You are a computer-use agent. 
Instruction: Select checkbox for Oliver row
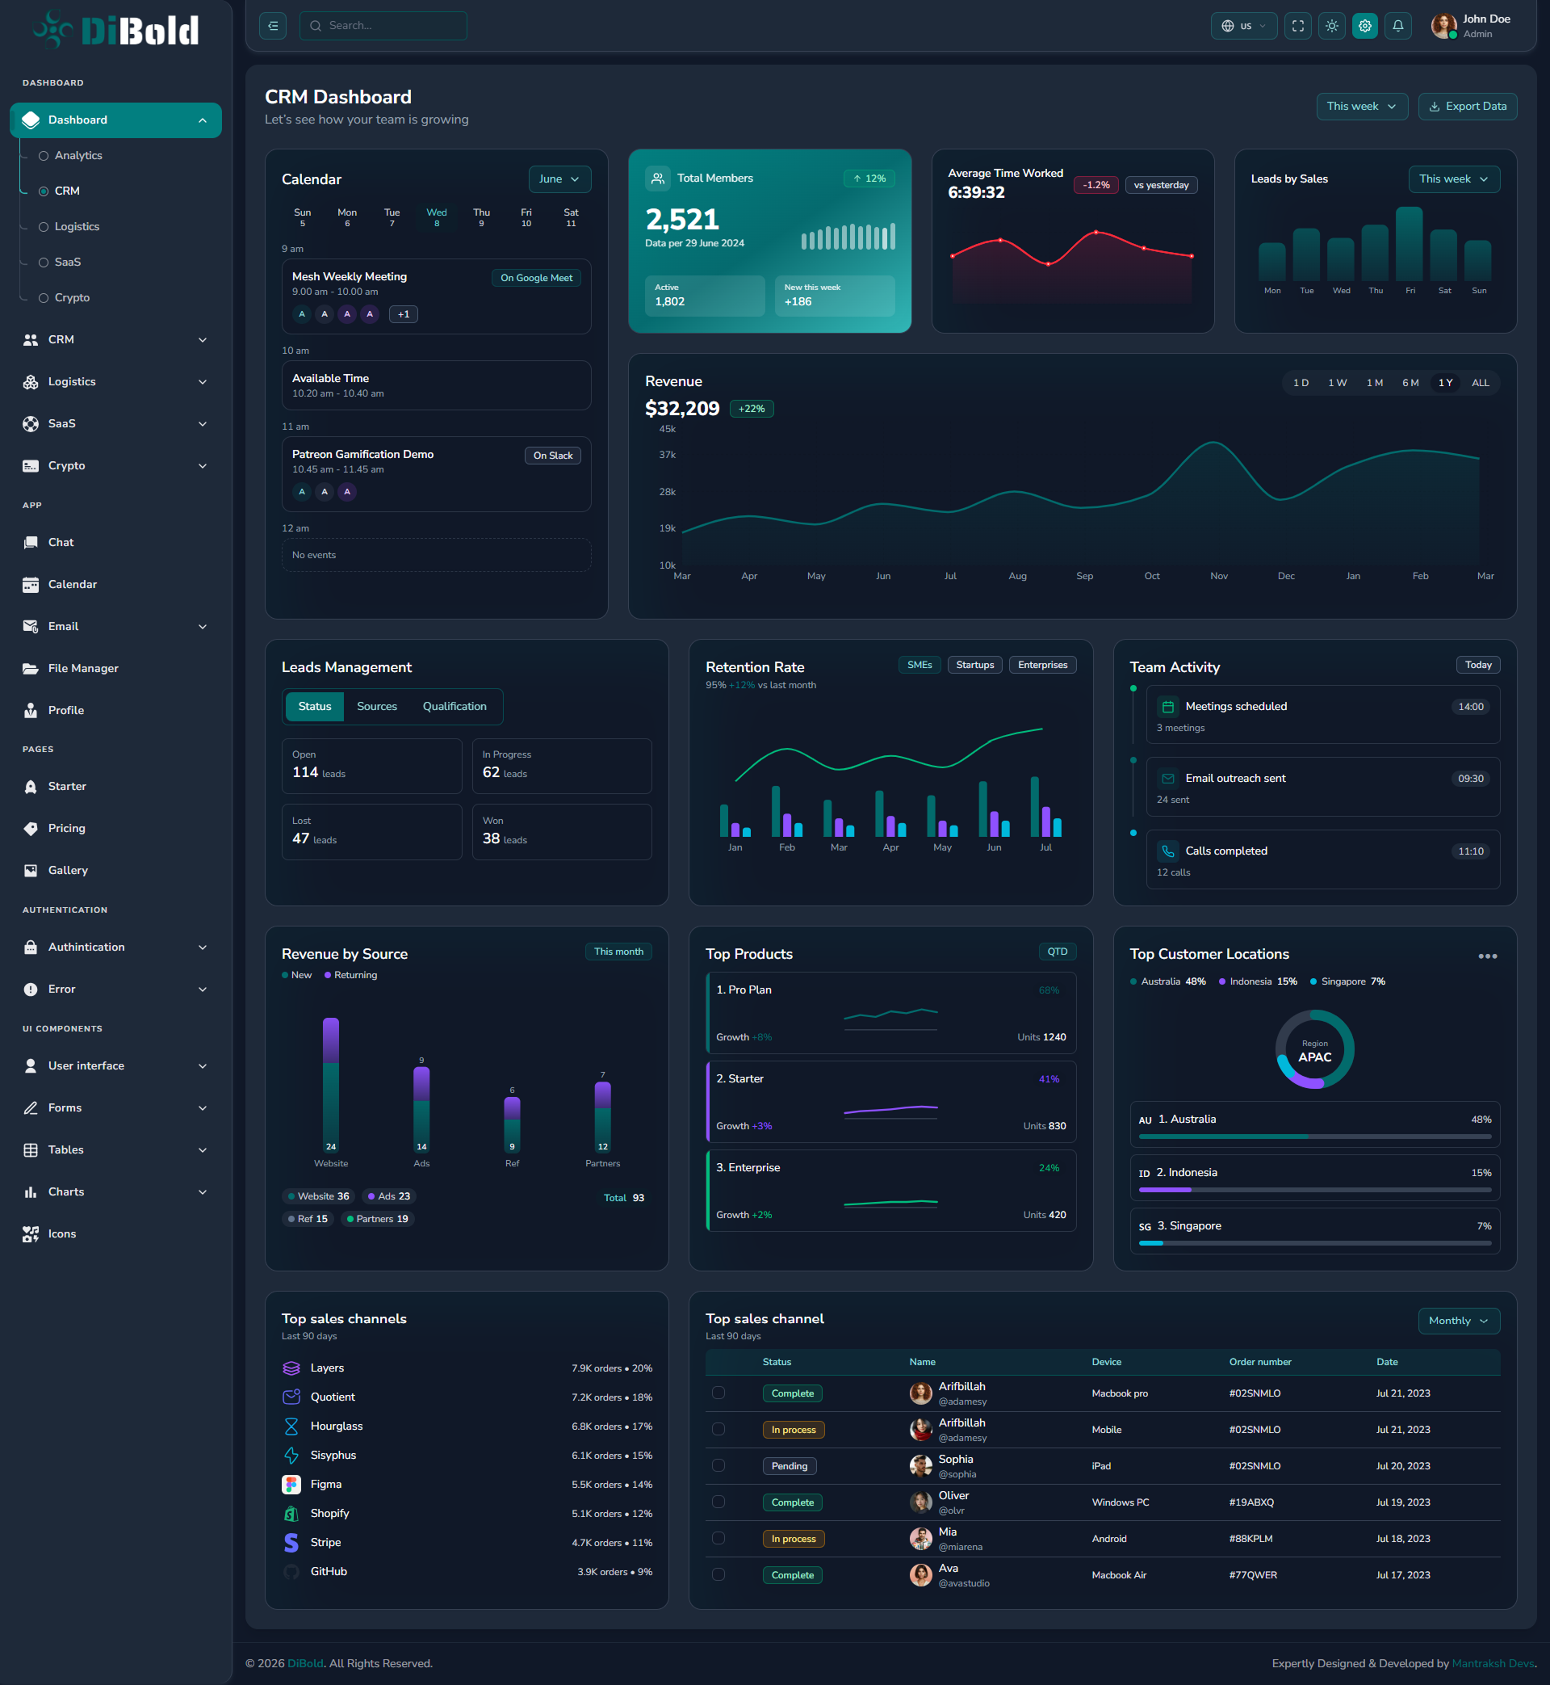[x=718, y=1502]
